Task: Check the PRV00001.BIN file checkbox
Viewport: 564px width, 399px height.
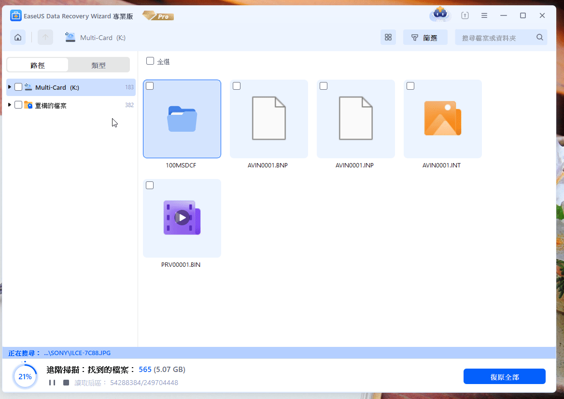Action: (x=150, y=185)
